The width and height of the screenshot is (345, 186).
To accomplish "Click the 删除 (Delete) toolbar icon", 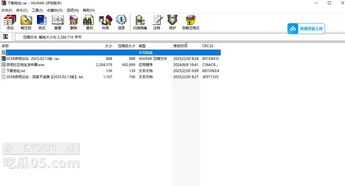I will coord(73,20).
